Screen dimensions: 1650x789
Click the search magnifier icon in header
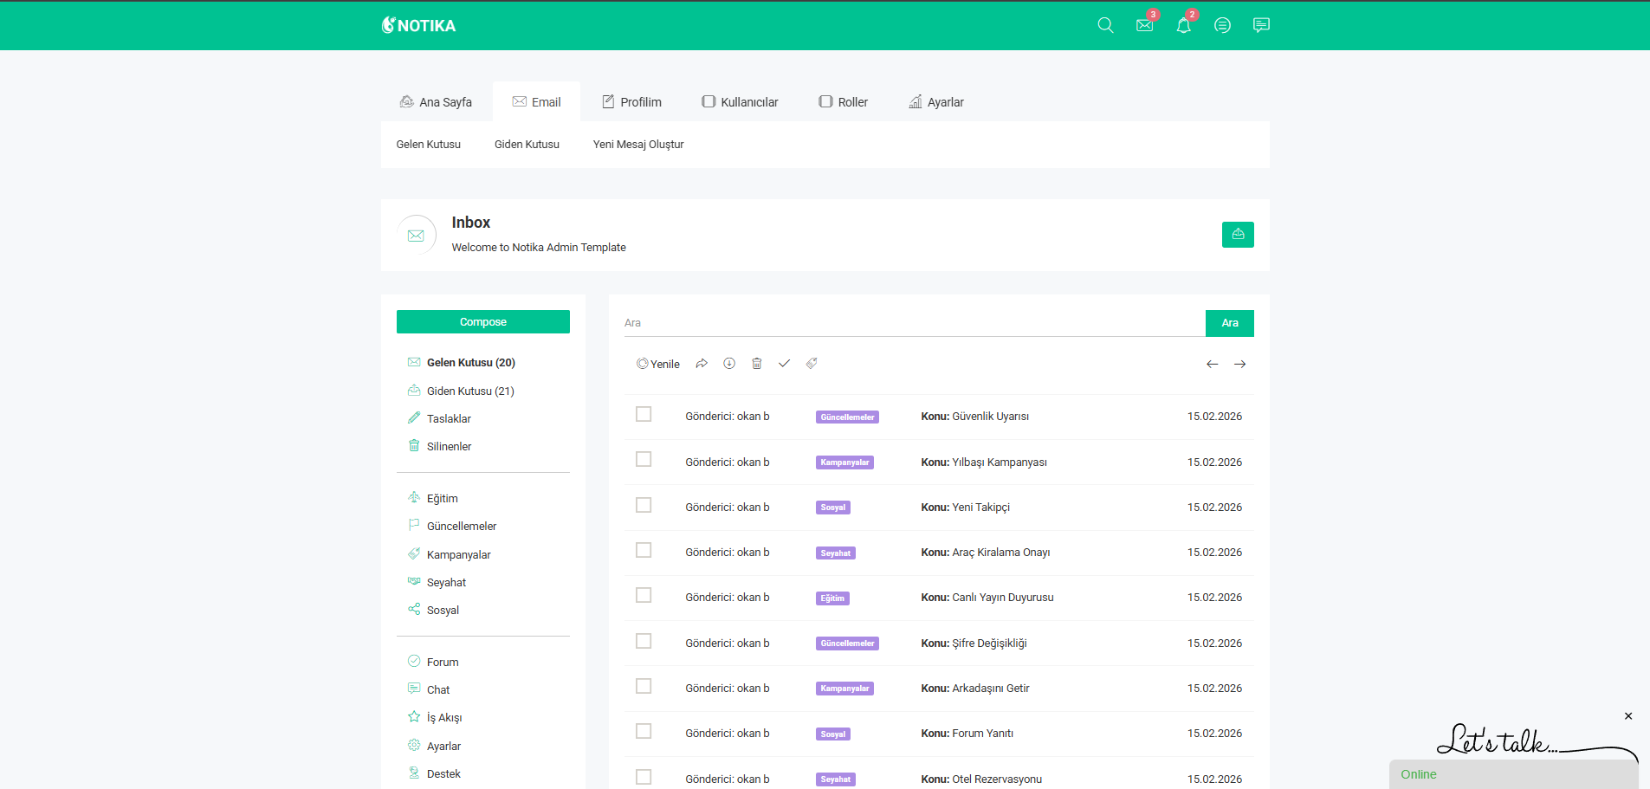1105,25
